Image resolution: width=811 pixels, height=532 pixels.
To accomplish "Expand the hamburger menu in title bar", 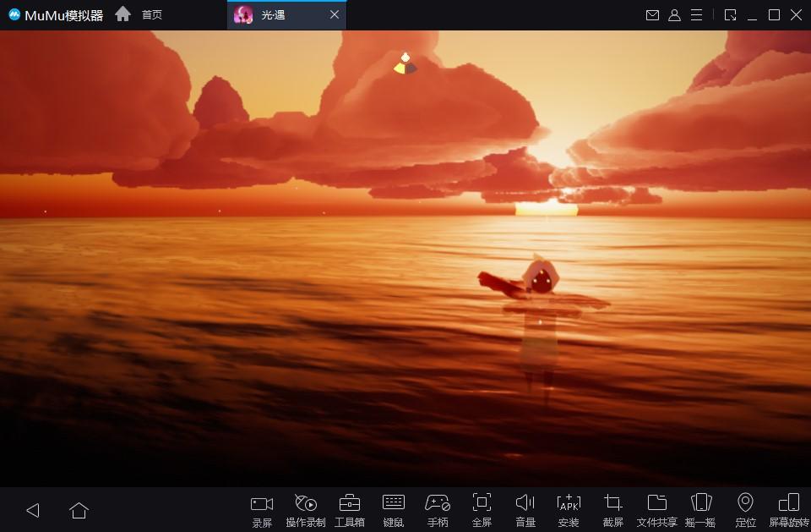I will [x=696, y=15].
